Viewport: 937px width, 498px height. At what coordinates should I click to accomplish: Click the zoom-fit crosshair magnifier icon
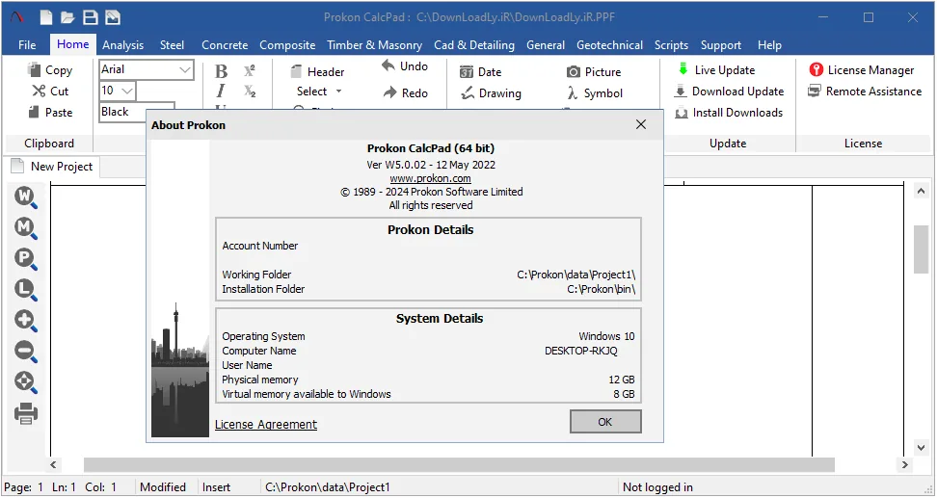(26, 382)
